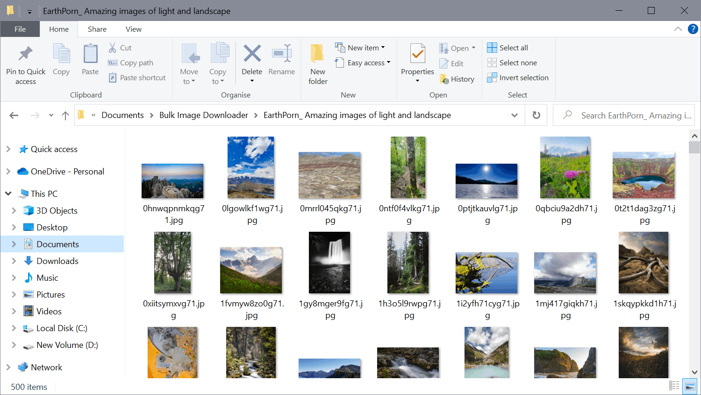701x395 pixels.
Task: Collapse the This PC tree node
Action: (x=8, y=193)
